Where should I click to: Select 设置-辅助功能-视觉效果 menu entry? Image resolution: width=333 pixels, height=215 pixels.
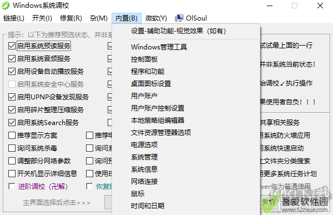click(186, 31)
